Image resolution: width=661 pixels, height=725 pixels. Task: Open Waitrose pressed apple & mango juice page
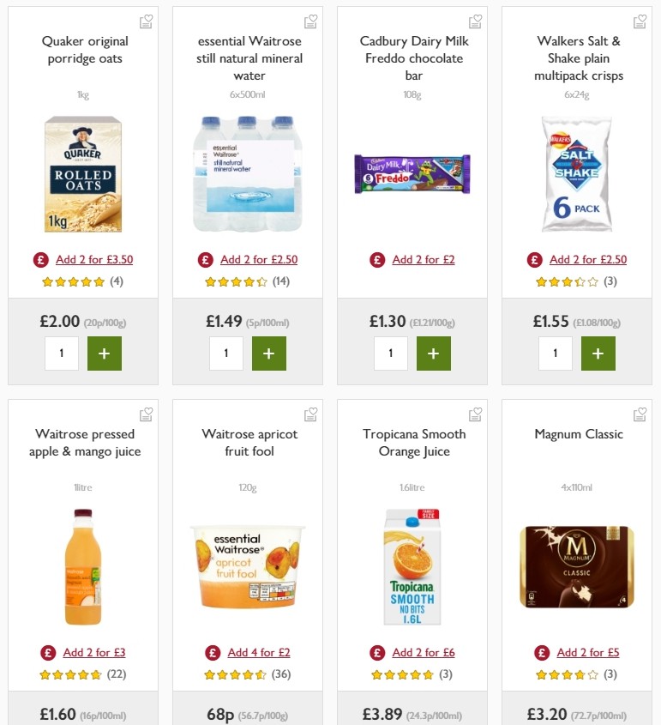click(82, 442)
